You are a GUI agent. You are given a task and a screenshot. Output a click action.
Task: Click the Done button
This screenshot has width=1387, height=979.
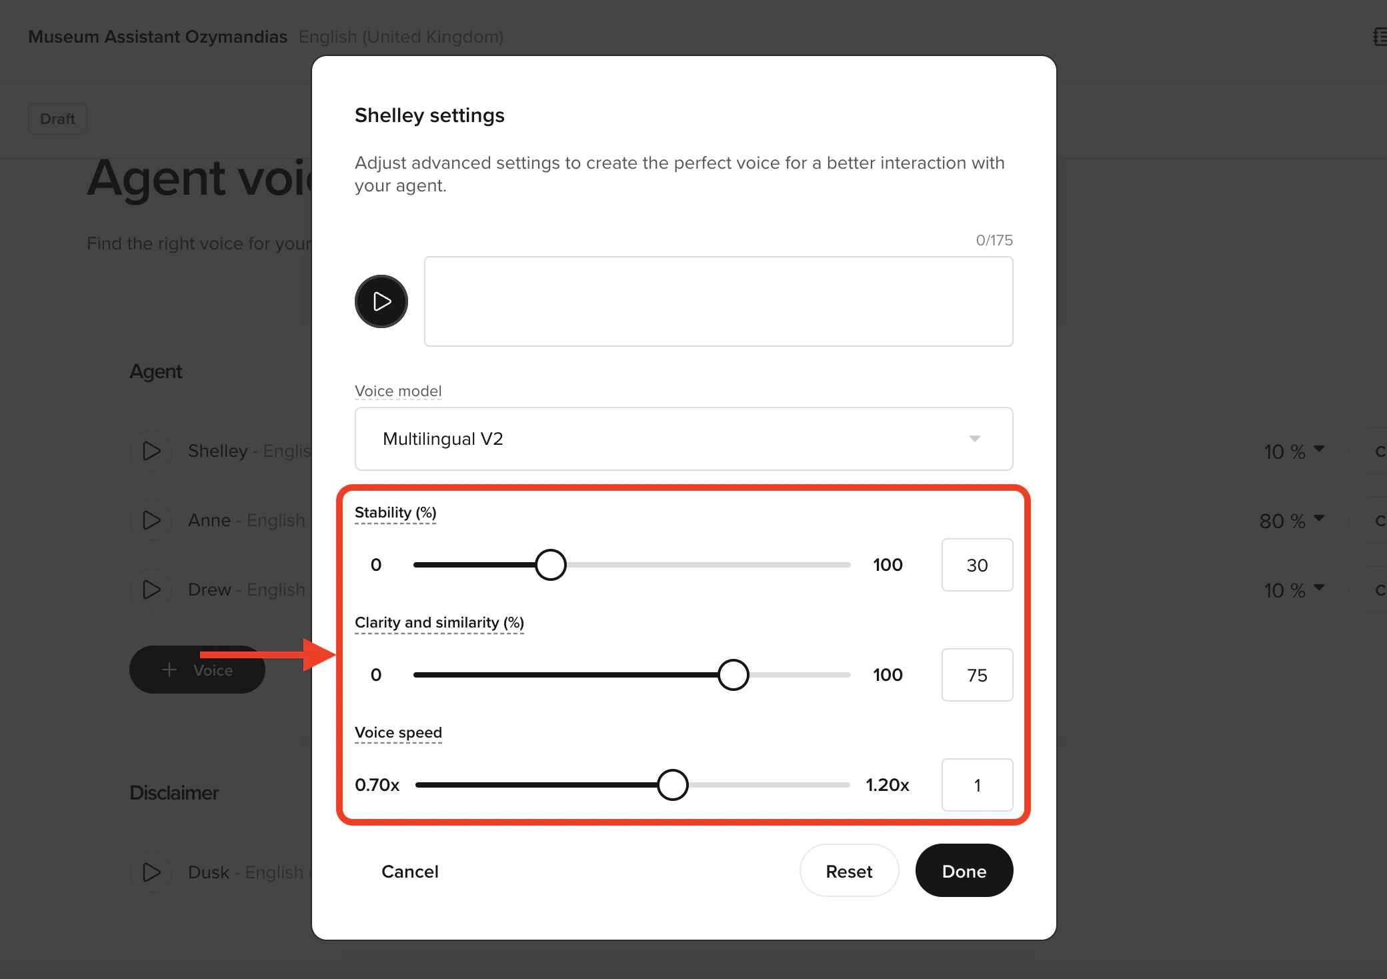pyautogui.click(x=964, y=870)
